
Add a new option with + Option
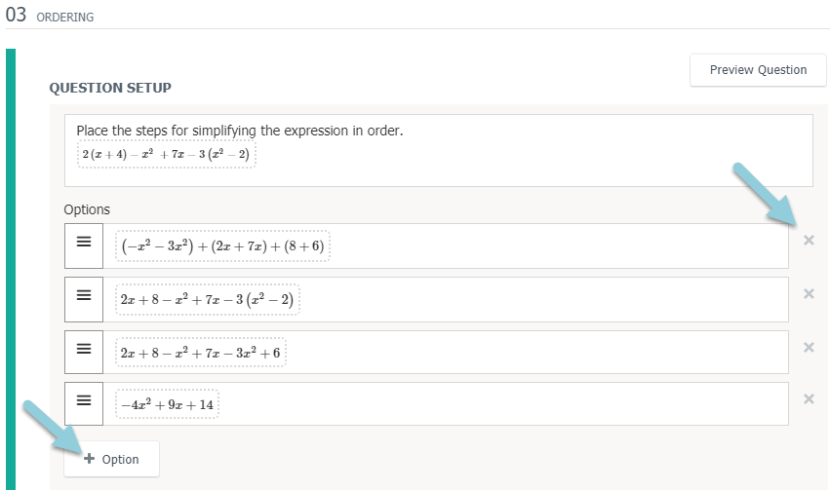[x=111, y=459]
